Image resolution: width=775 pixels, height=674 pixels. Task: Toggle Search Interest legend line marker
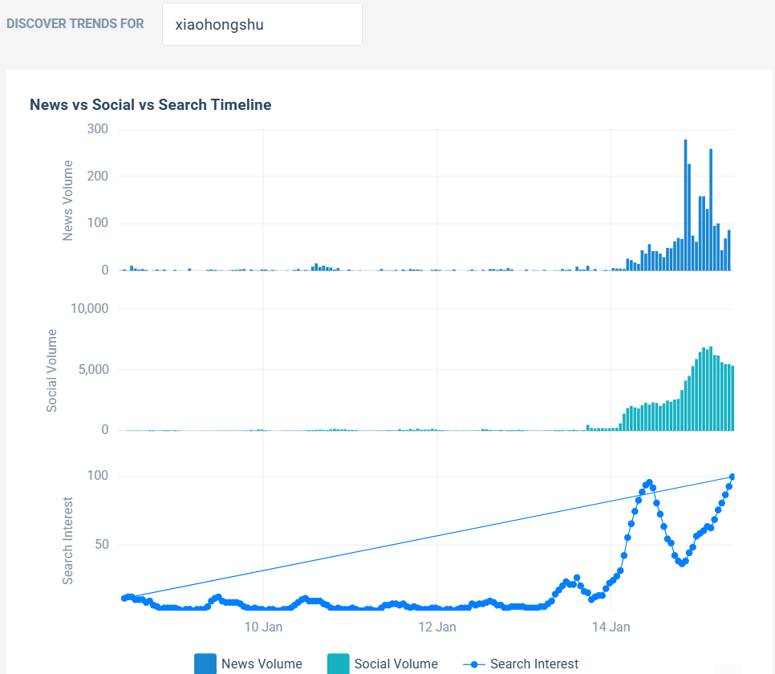click(x=474, y=664)
